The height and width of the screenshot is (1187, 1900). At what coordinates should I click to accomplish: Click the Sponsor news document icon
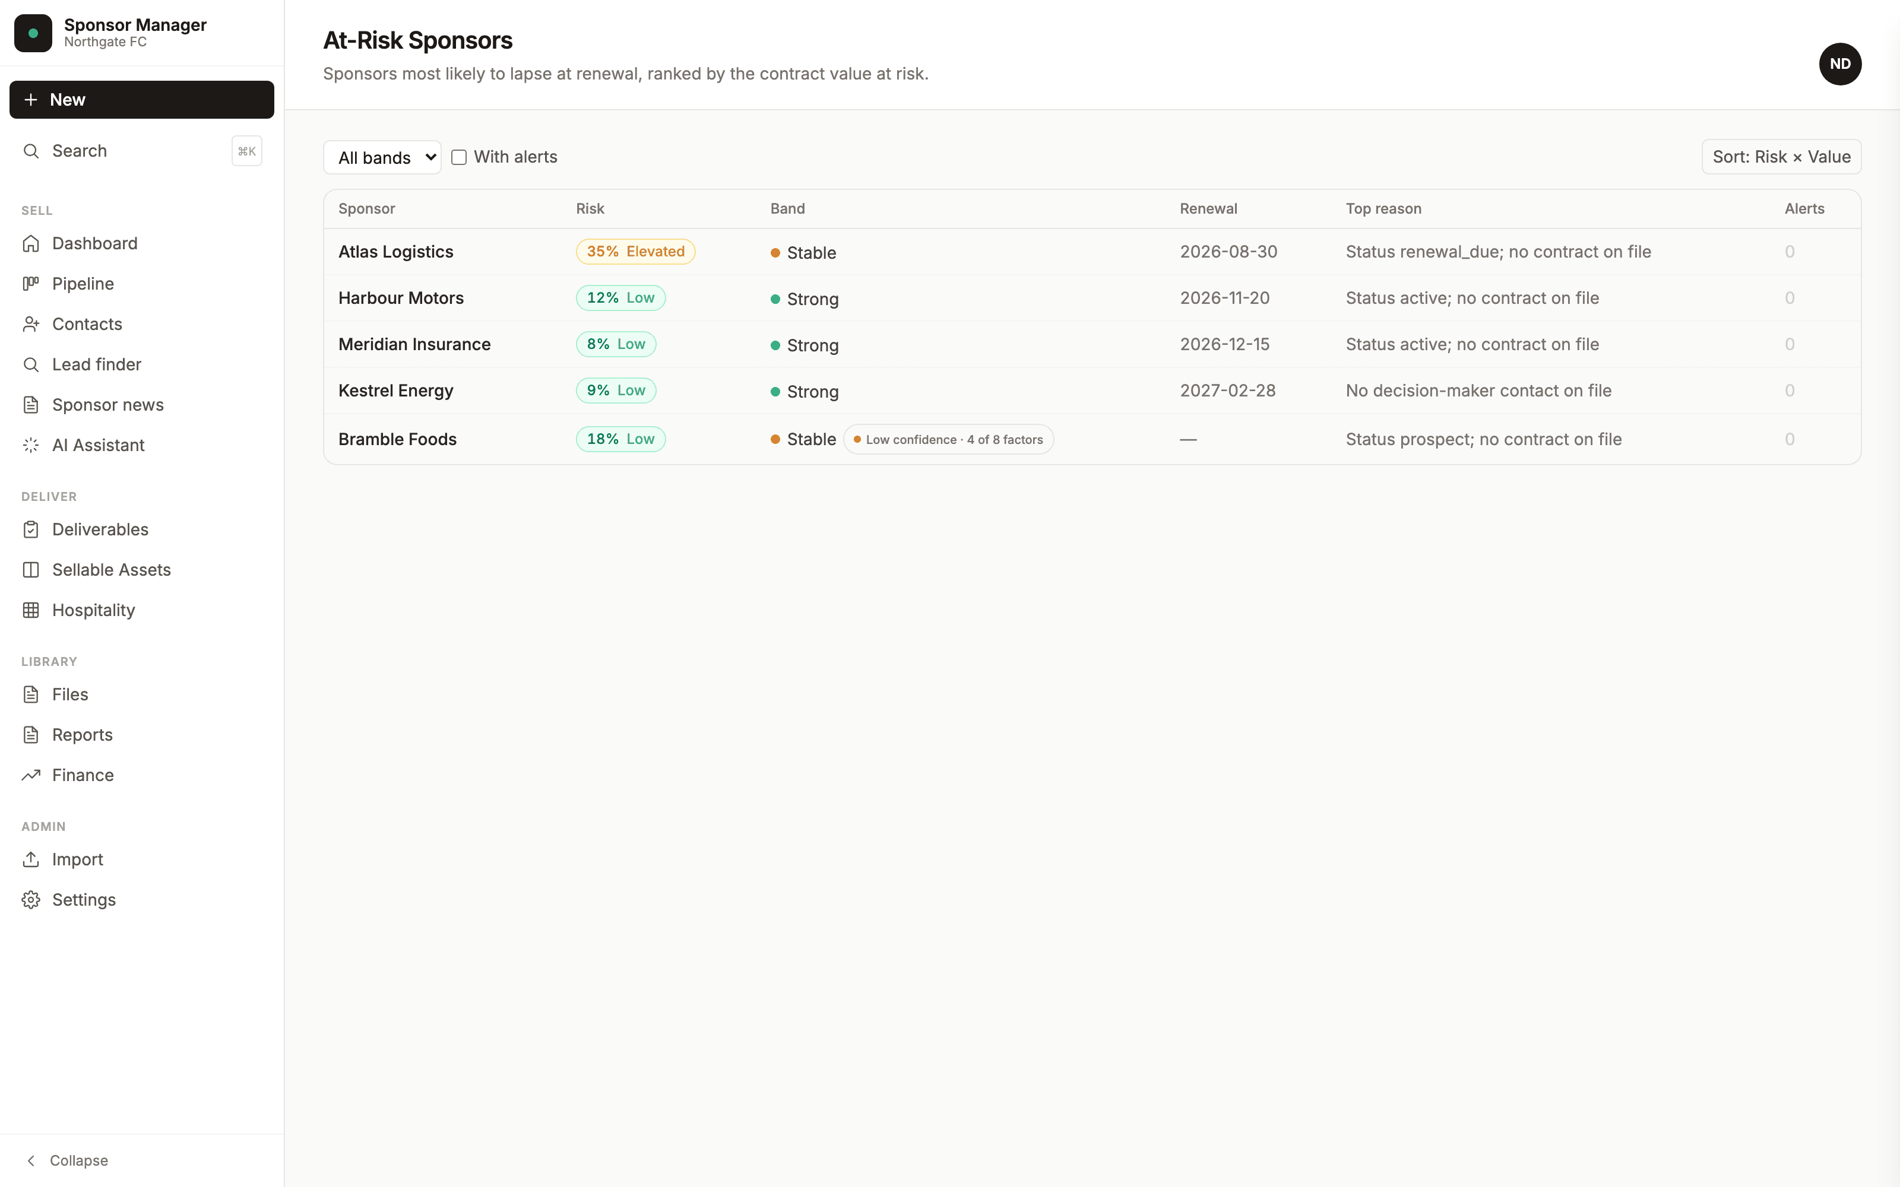click(31, 405)
